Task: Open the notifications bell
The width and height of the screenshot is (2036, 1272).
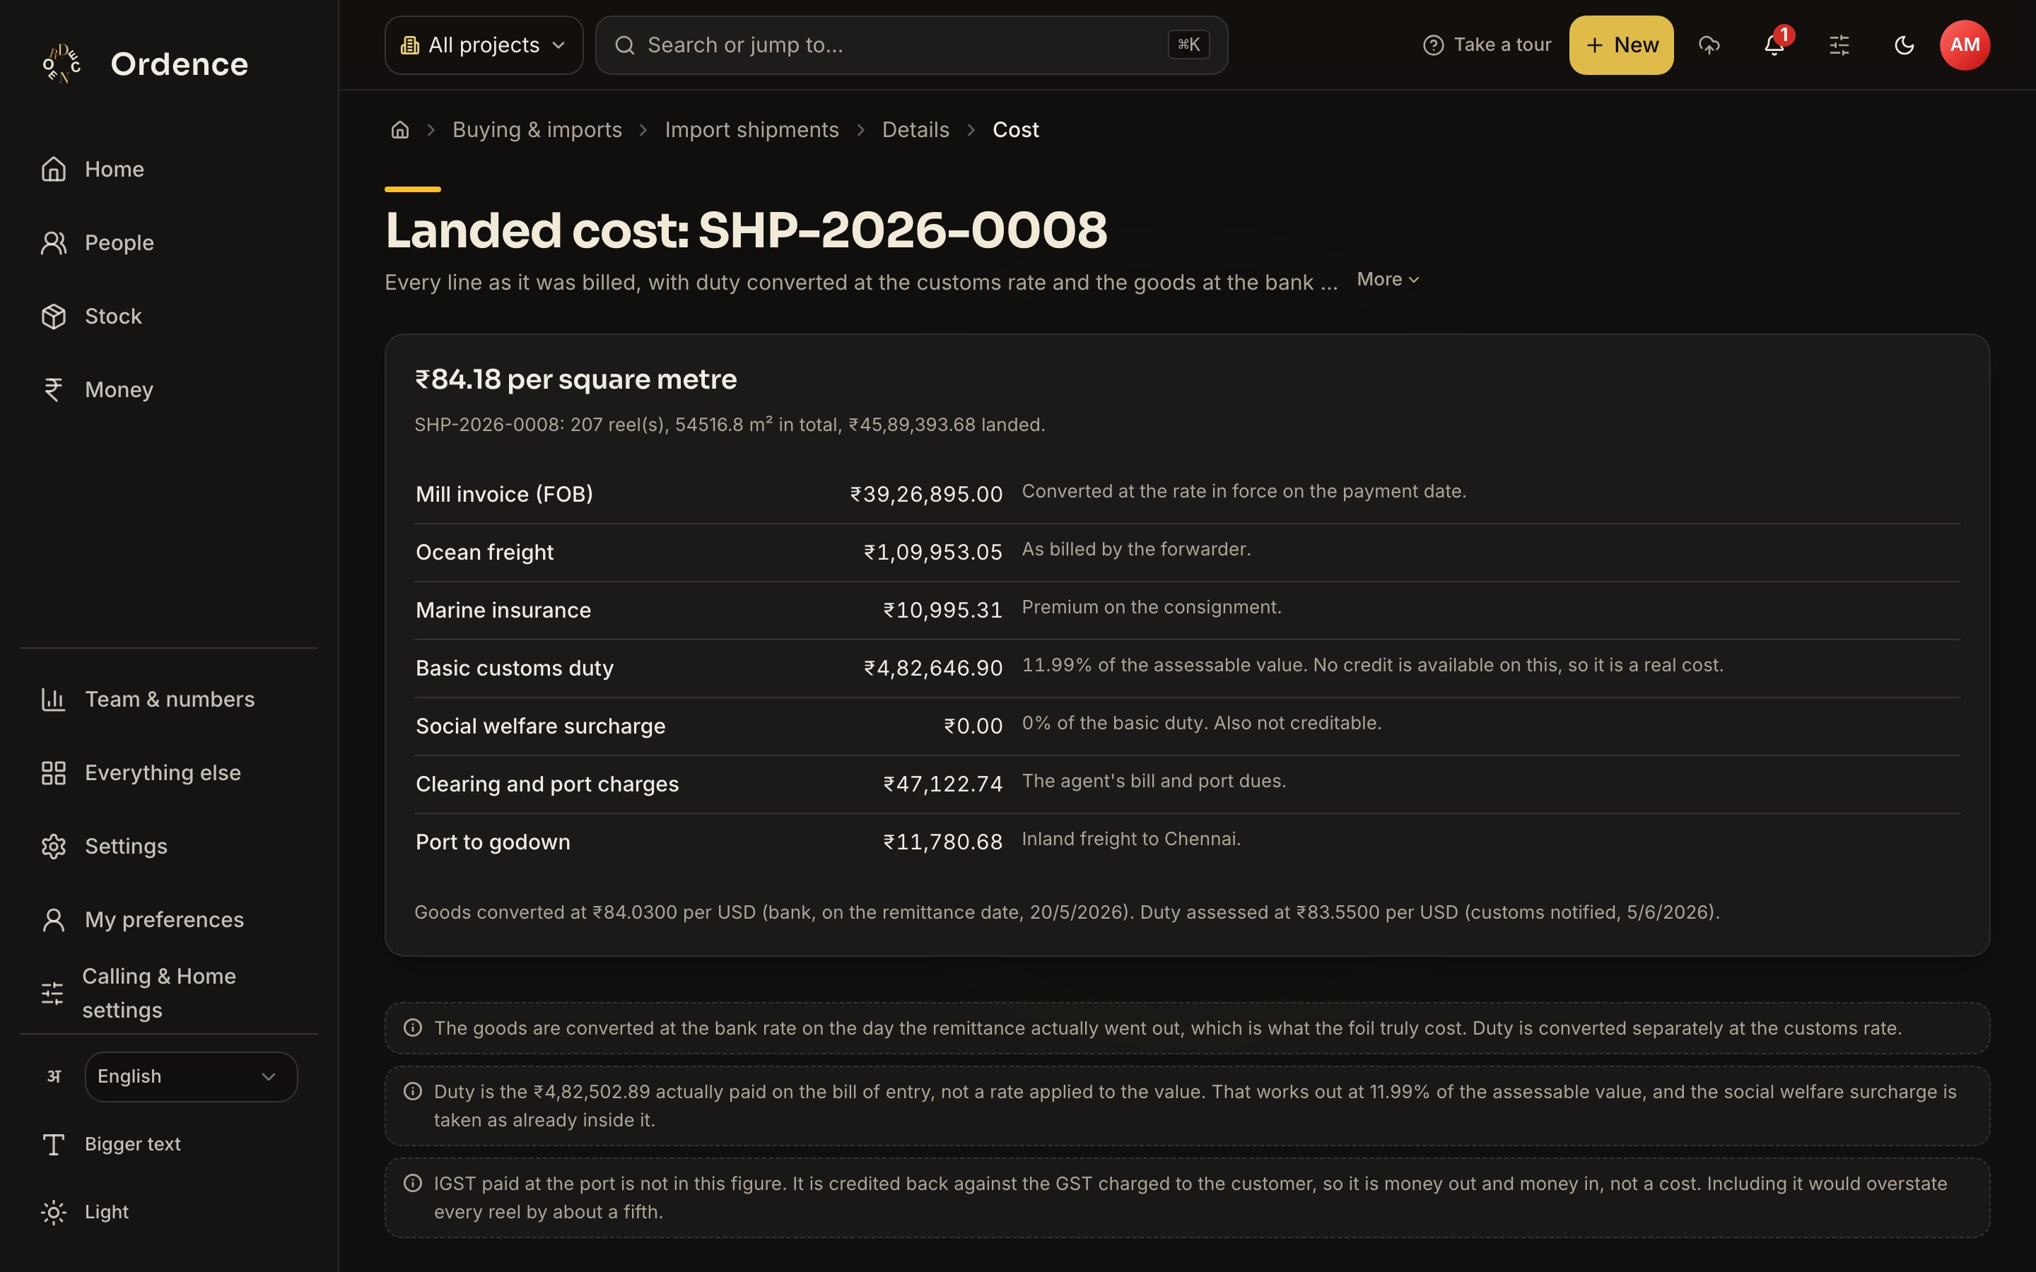Action: pos(1774,45)
